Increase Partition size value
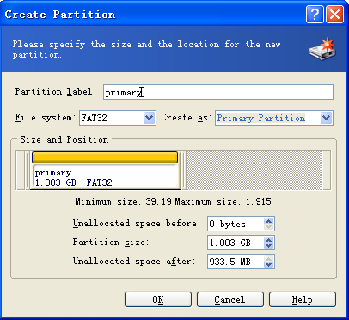Screen dimensions: 349x320 268,240
